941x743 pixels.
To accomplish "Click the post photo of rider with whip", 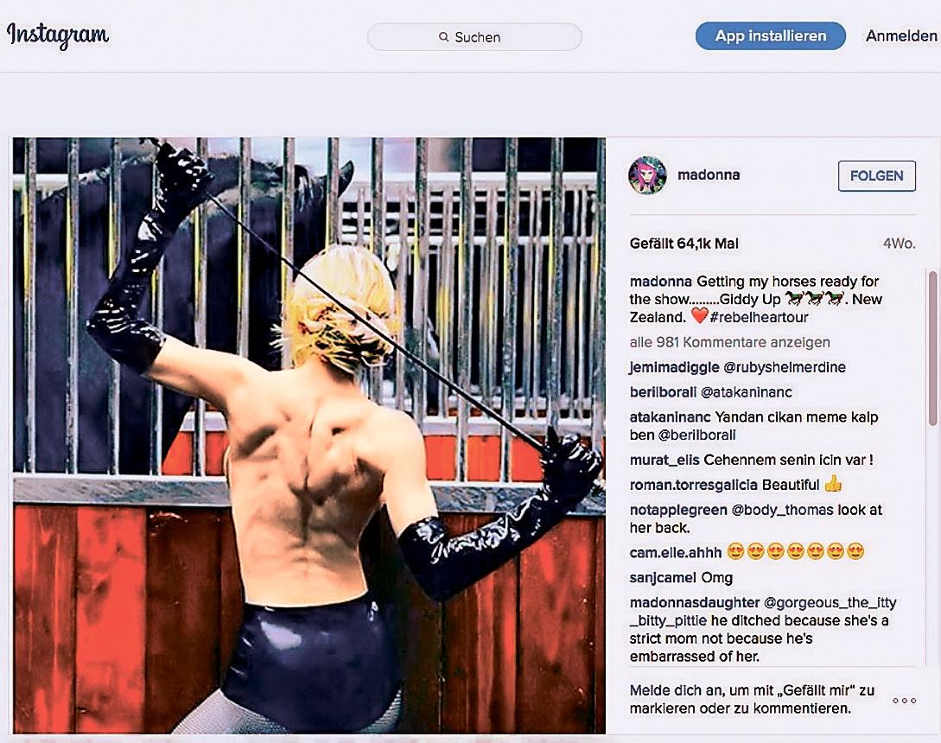I will pyautogui.click(x=309, y=435).
